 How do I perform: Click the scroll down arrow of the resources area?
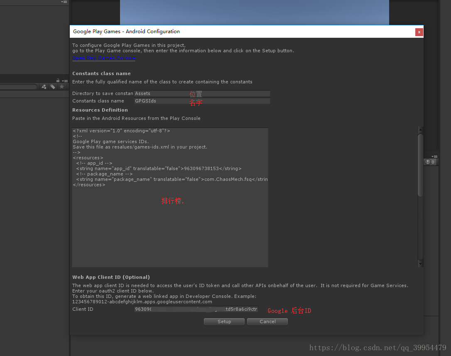click(420, 264)
